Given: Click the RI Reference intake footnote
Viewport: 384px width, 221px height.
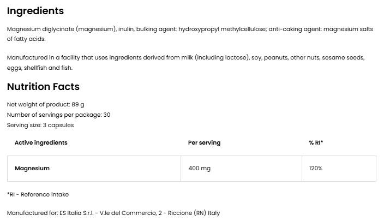Looking at the screenshot, I should (x=38, y=194).
